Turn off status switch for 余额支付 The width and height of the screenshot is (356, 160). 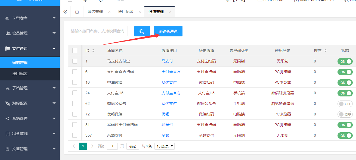point(345,136)
